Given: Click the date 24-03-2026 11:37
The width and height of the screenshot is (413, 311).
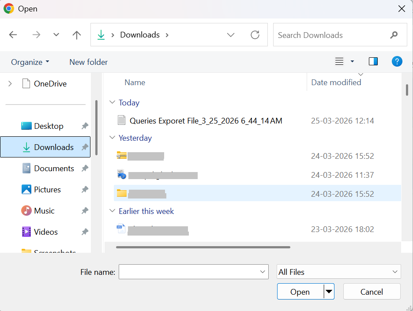Looking at the screenshot, I should 342,175.
